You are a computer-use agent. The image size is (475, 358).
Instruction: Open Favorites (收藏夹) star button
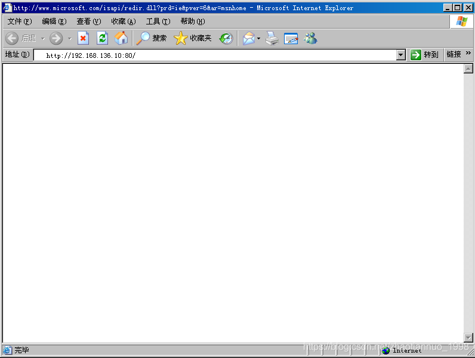[x=192, y=38]
